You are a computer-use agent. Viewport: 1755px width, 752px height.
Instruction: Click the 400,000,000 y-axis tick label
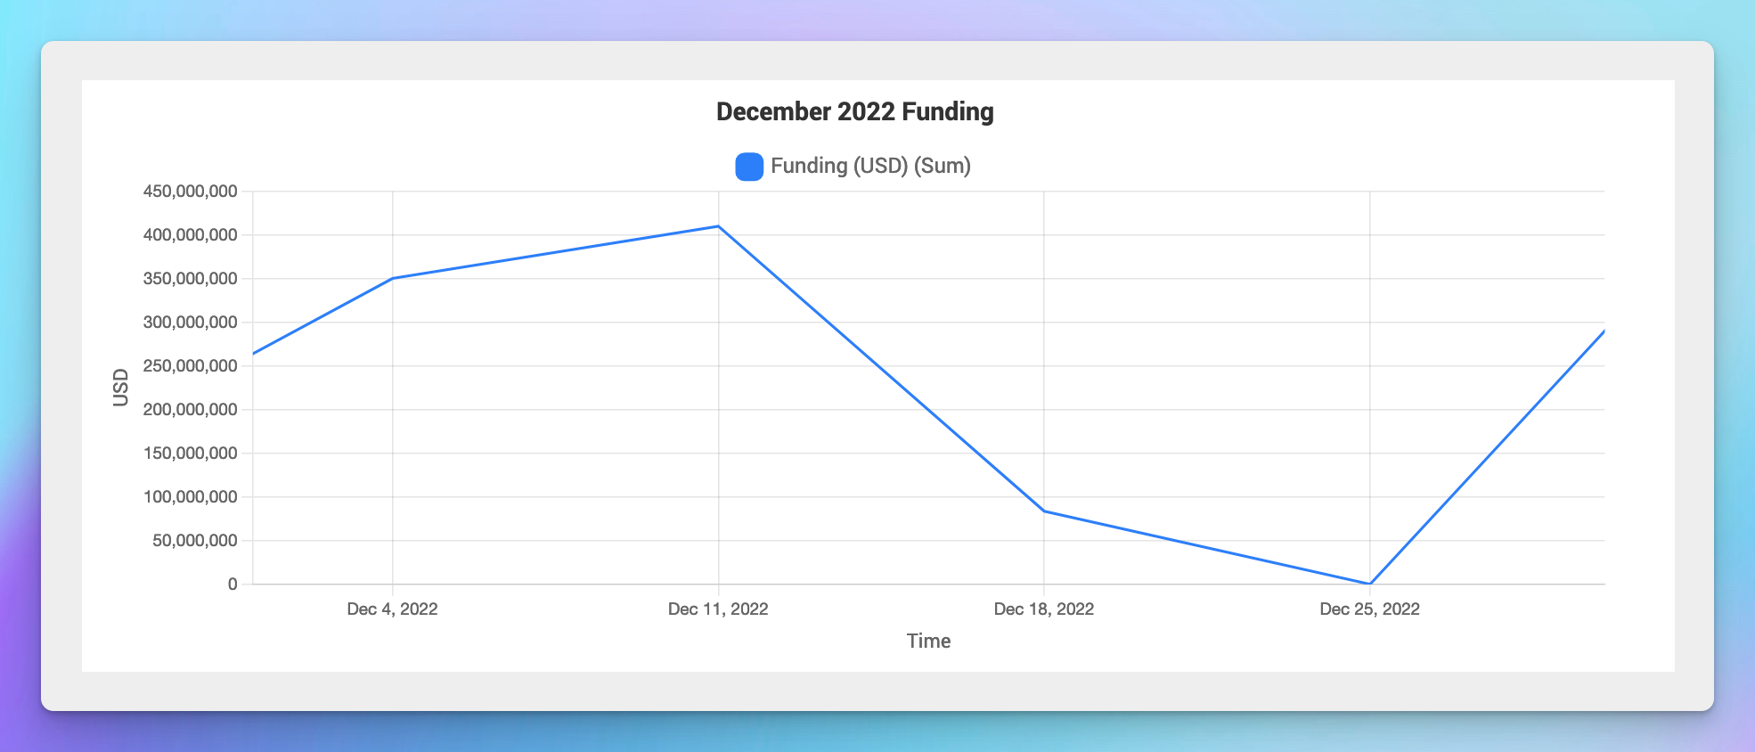tap(190, 235)
